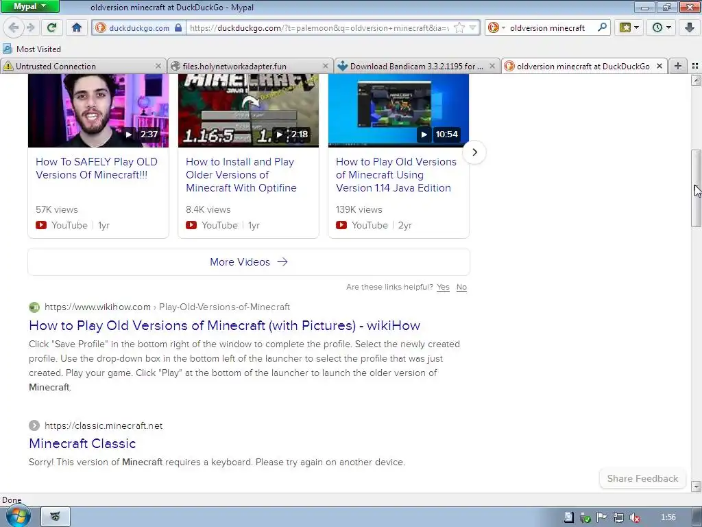Screen dimensions: 702x527
Task: Click the "139K views" text
Action: (359, 209)
